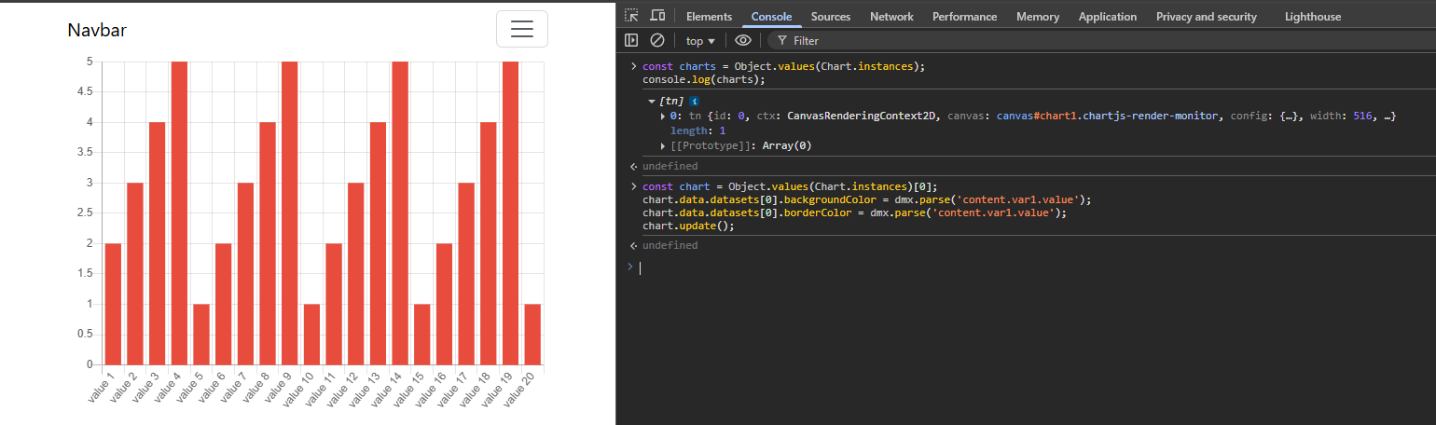
Task: Click the red bar for value 14
Action: click(x=399, y=212)
